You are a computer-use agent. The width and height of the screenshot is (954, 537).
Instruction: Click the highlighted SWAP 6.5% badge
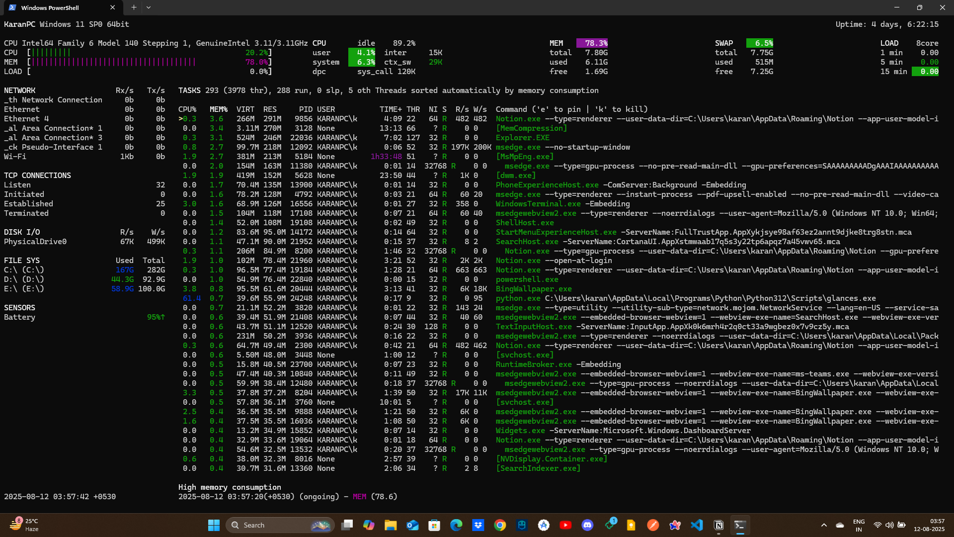coord(760,43)
